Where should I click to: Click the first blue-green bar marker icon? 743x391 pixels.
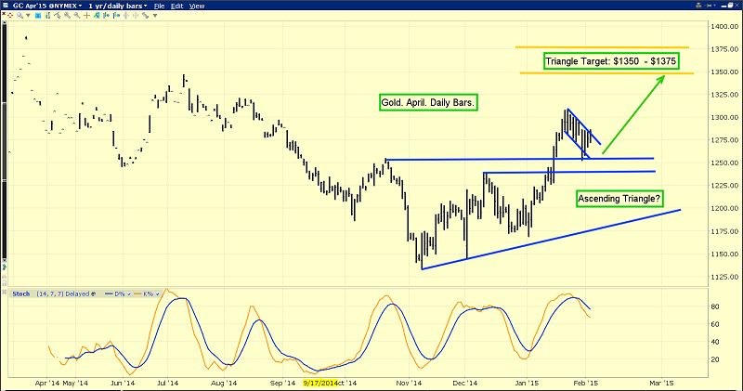(x=106, y=16)
